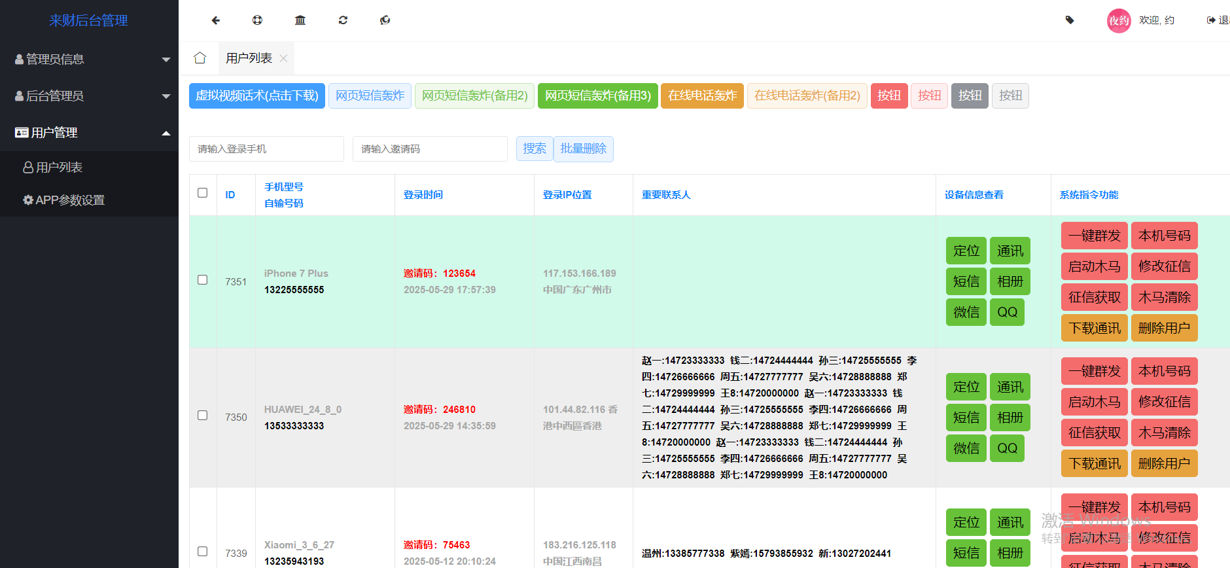Click the back arrow icon in top toolbar
The height and width of the screenshot is (568, 1230).
215,20
